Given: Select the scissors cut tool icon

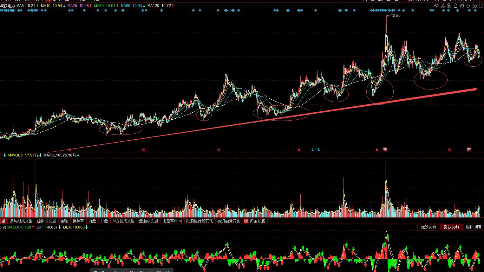Looking at the screenshot, I should click(443, 6).
